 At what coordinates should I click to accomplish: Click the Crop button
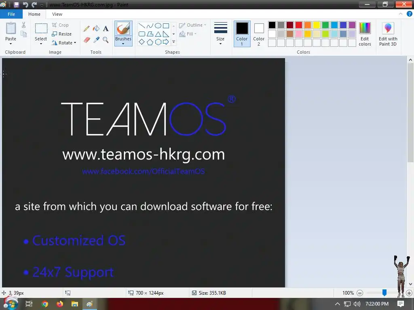(x=61, y=25)
